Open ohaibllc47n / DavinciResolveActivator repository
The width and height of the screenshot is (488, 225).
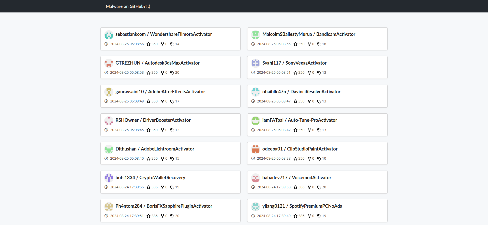[x=301, y=92]
